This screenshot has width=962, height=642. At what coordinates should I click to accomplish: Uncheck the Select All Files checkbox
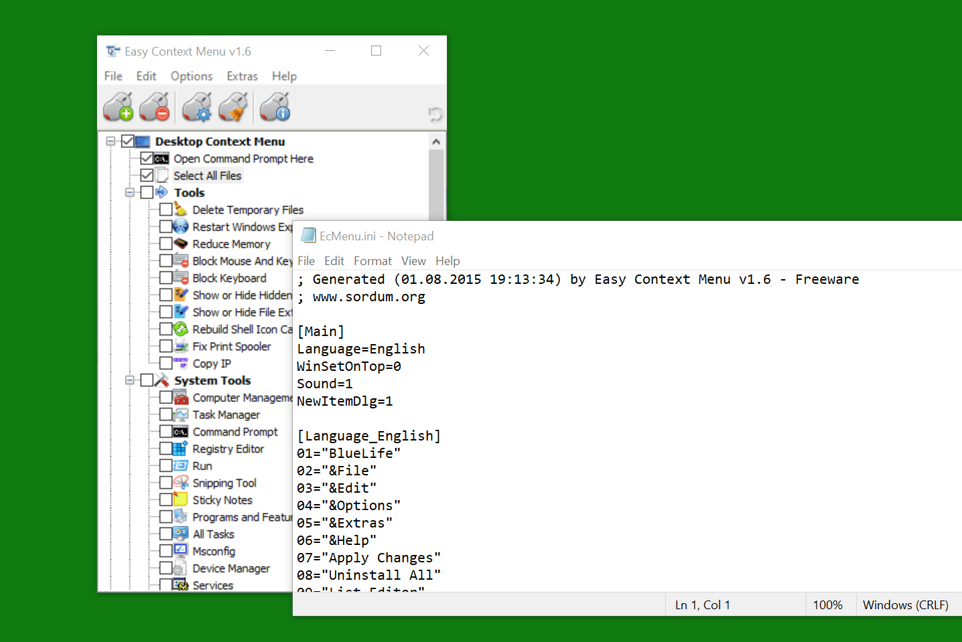147,175
